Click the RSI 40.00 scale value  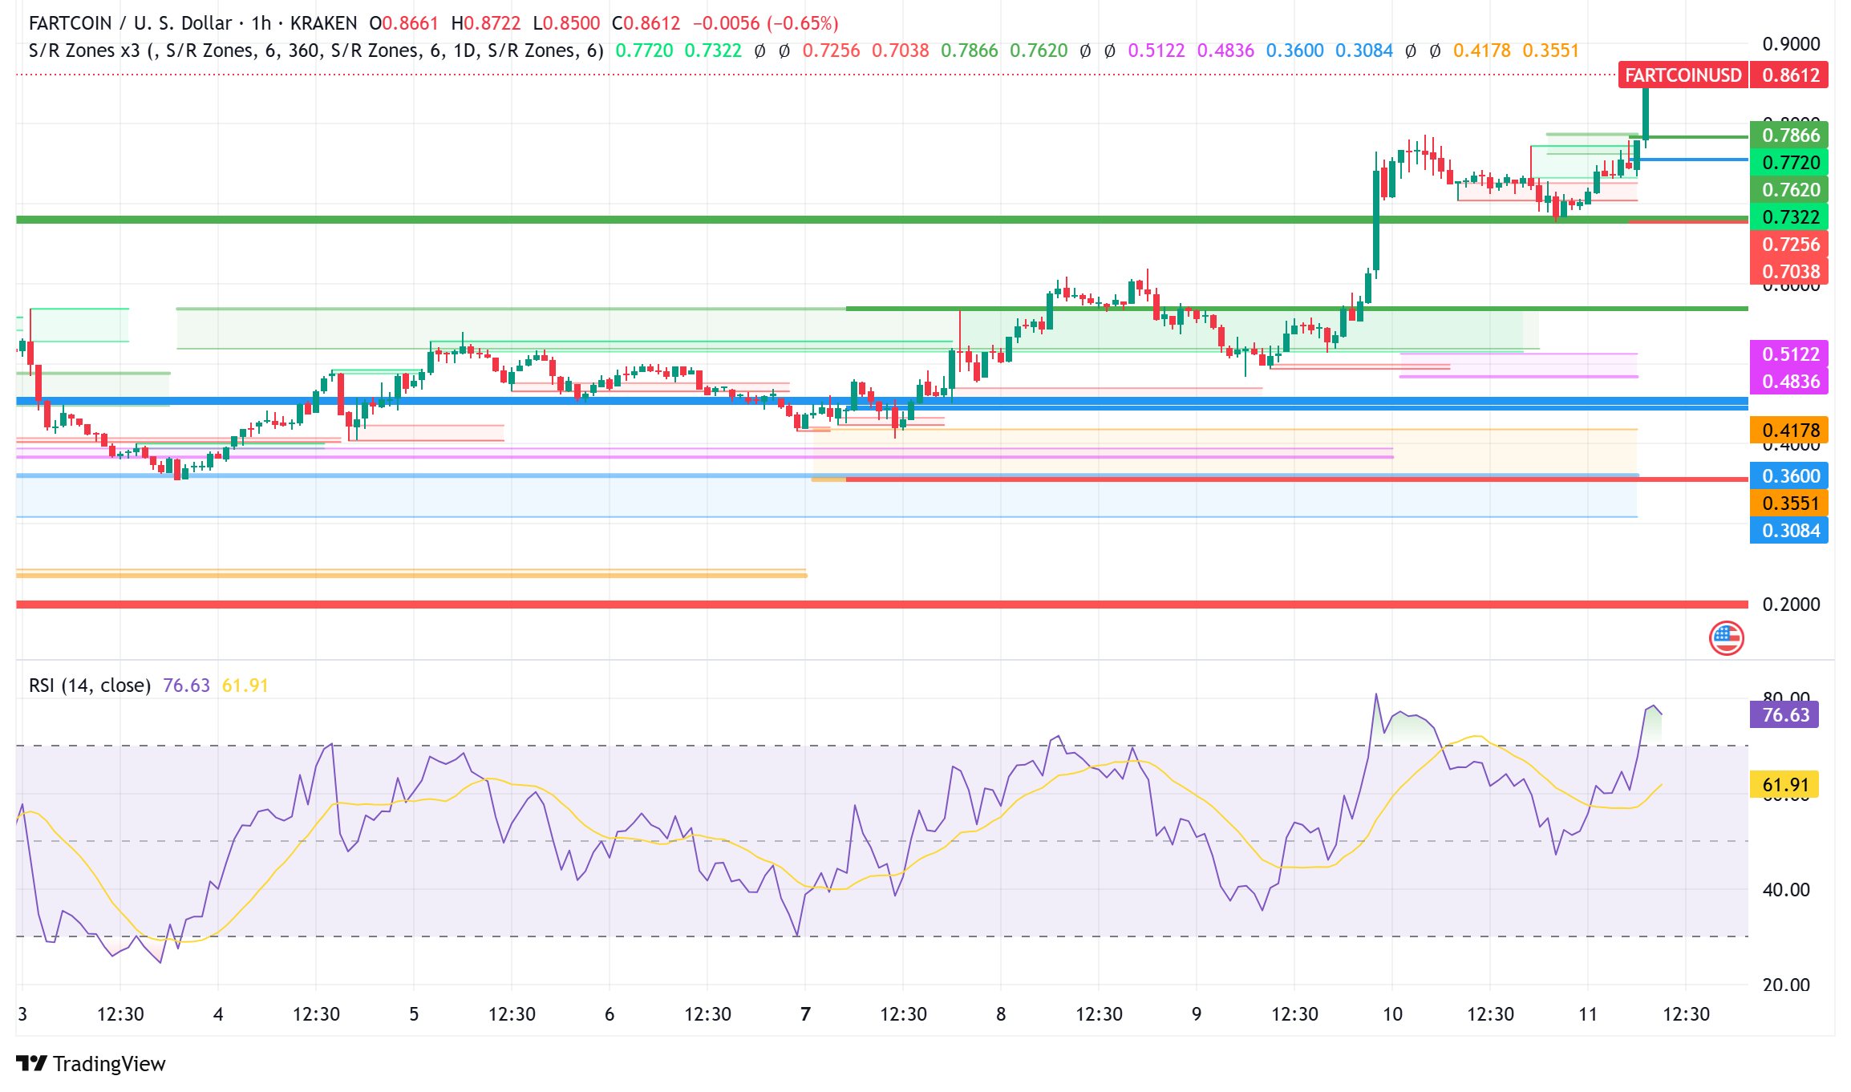(x=1786, y=889)
